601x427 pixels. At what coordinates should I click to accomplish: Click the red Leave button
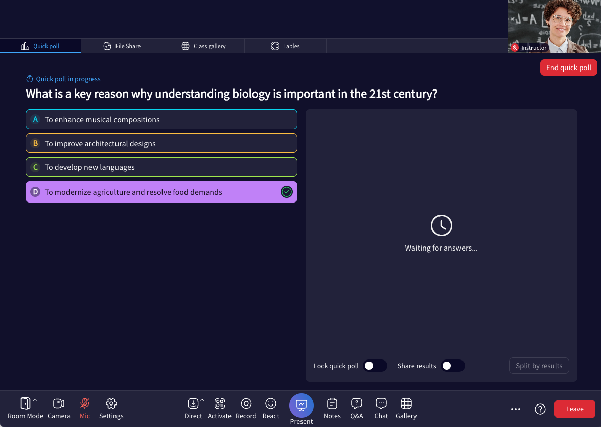pos(574,409)
